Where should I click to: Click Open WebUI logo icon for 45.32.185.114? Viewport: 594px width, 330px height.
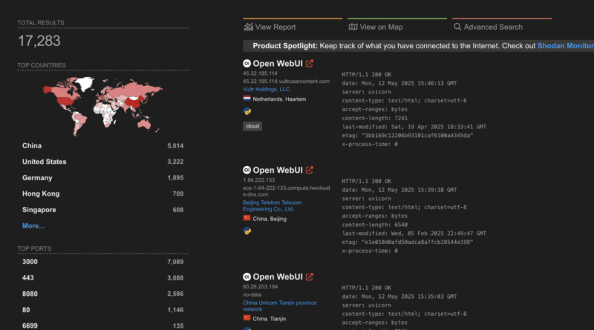(x=247, y=64)
